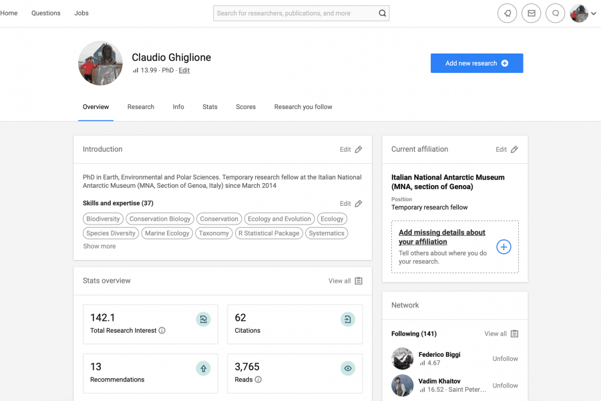
Task: Click the researcher search input field
Action: tap(294, 13)
